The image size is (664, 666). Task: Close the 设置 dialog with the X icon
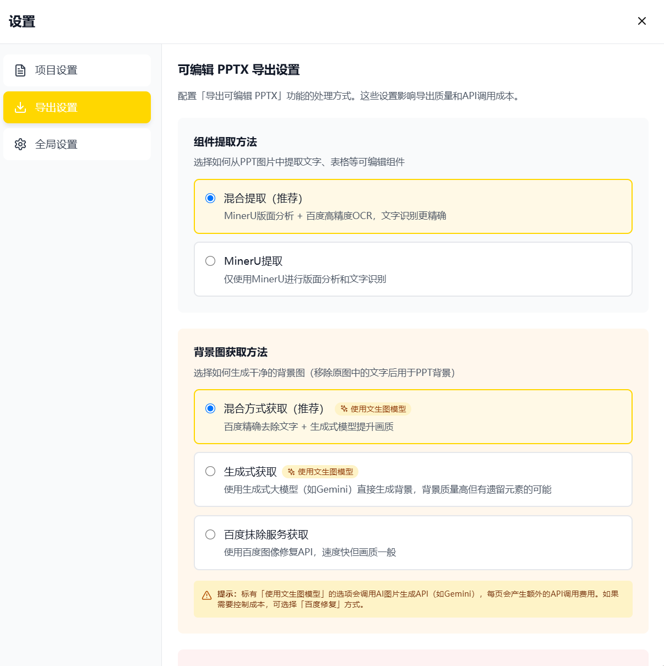point(641,21)
